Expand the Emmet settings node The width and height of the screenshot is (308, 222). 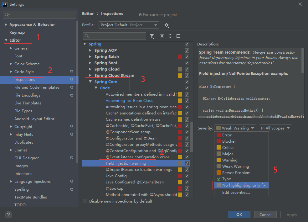pos(11,150)
